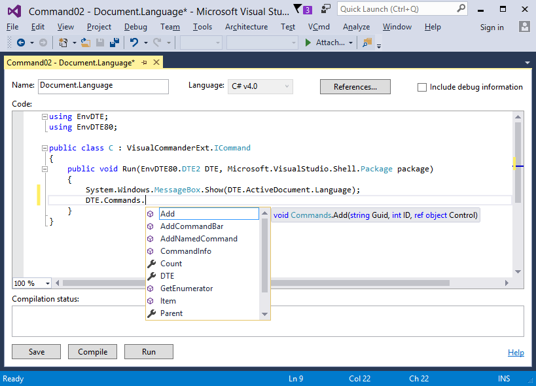
Task: Select the Parent property wrench icon
Action: coord(151,313)
